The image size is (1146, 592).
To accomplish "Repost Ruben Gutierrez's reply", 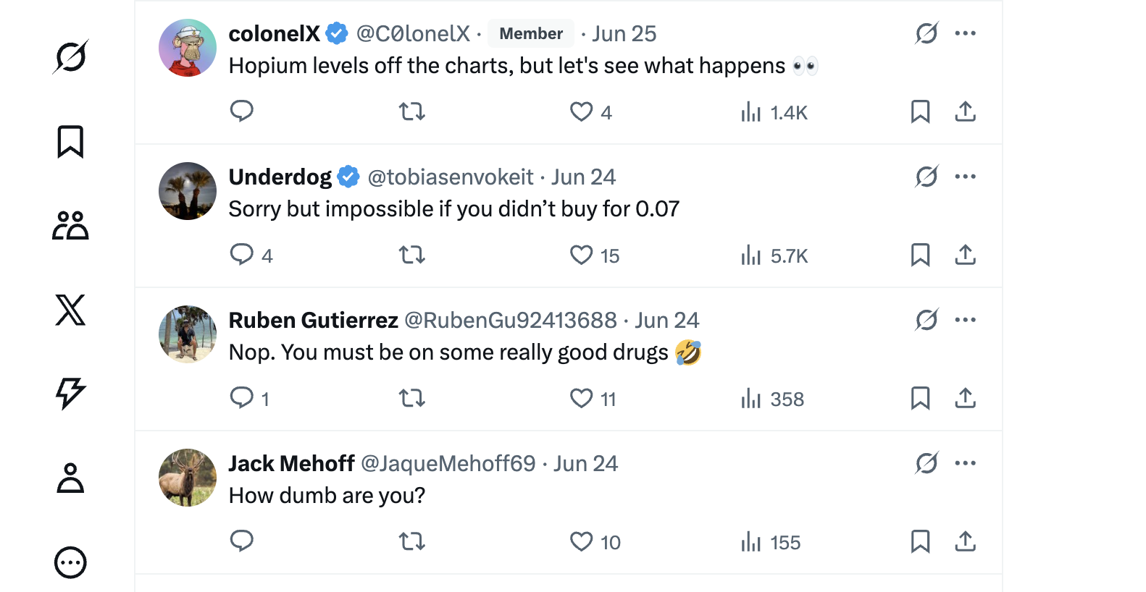I will 412,398.
